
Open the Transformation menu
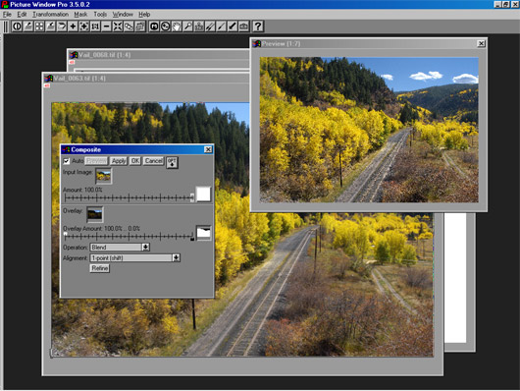(50, 15)
